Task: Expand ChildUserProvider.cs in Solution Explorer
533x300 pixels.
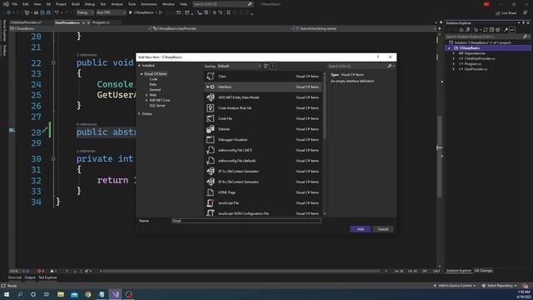Action: 453,58
